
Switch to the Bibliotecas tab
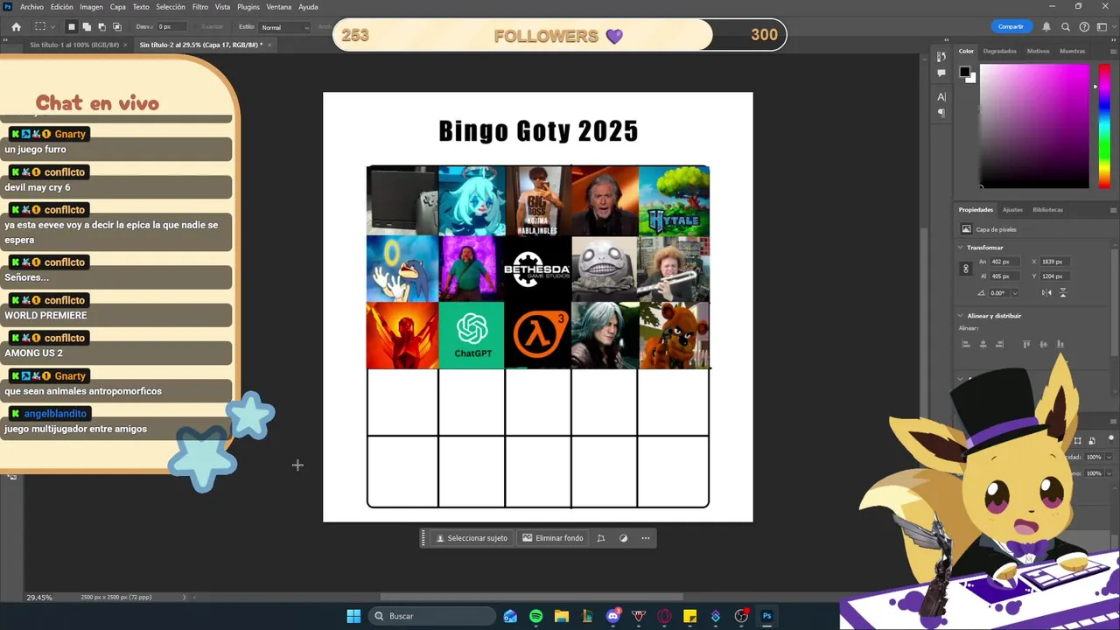pyautogui.click(x=1047, y=210)
